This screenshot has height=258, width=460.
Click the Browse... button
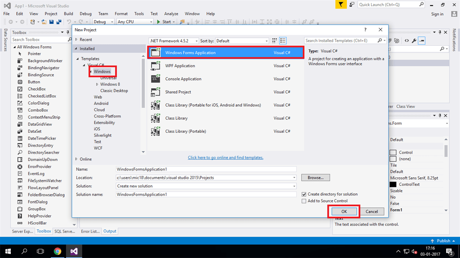click(x=316, y=178)
